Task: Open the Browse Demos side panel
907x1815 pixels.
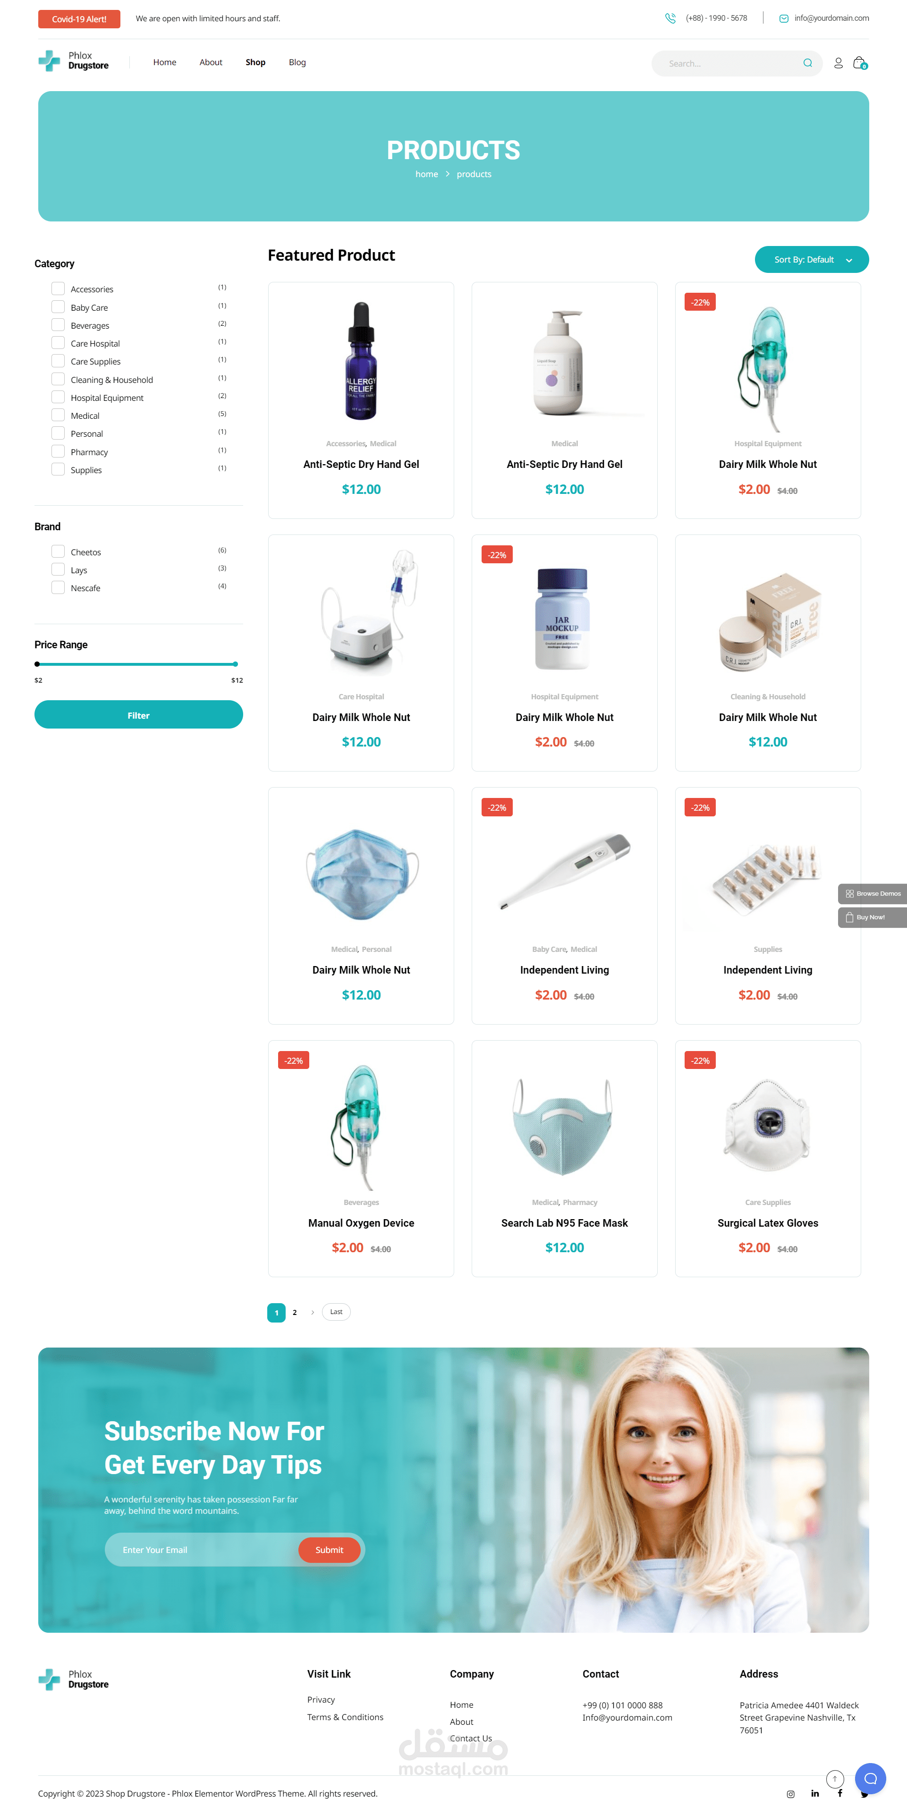Action: pos(873,893)
